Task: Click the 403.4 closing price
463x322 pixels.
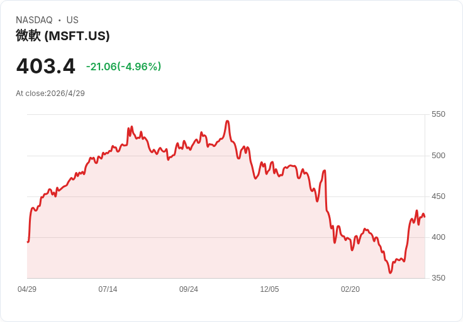Action: pyautogui.click(x=45, y=66)
